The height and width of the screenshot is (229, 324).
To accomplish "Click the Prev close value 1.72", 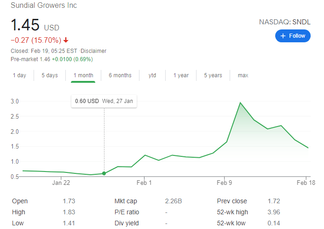I will (274, 201).
